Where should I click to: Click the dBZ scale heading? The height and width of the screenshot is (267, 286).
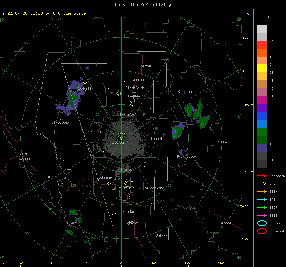point(269,17)
